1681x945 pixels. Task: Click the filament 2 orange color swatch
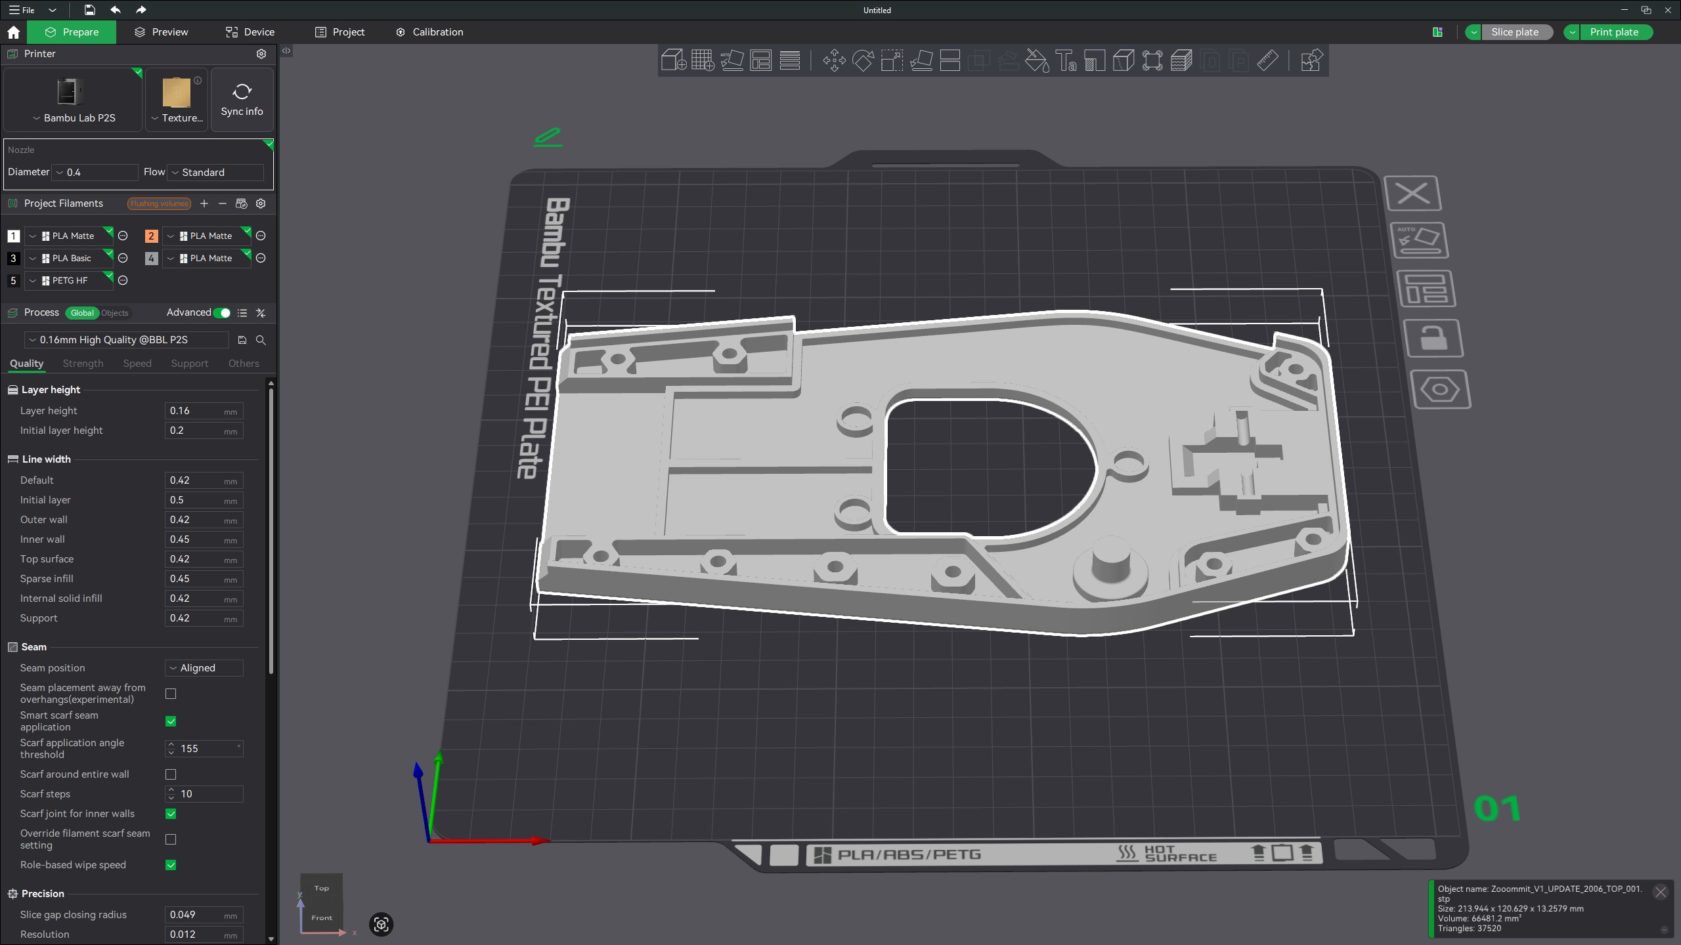pos(151,236)
